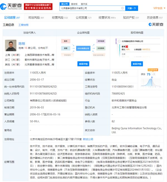
Task: Switch to the 查关系 search tab
Action: coord(84,4)
